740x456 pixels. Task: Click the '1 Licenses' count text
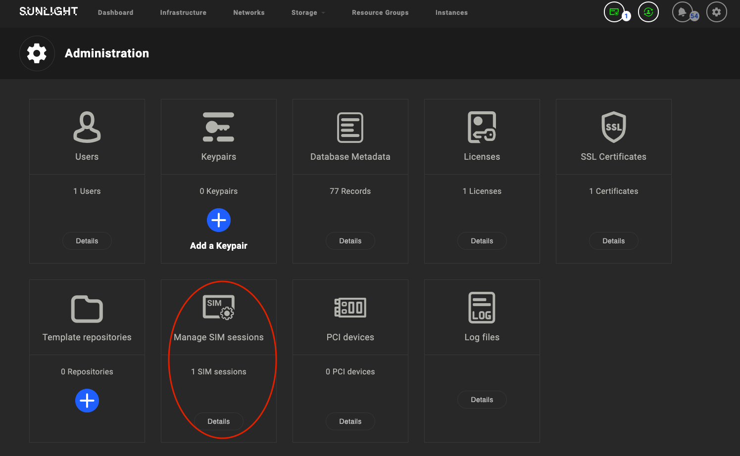(482, 191)
